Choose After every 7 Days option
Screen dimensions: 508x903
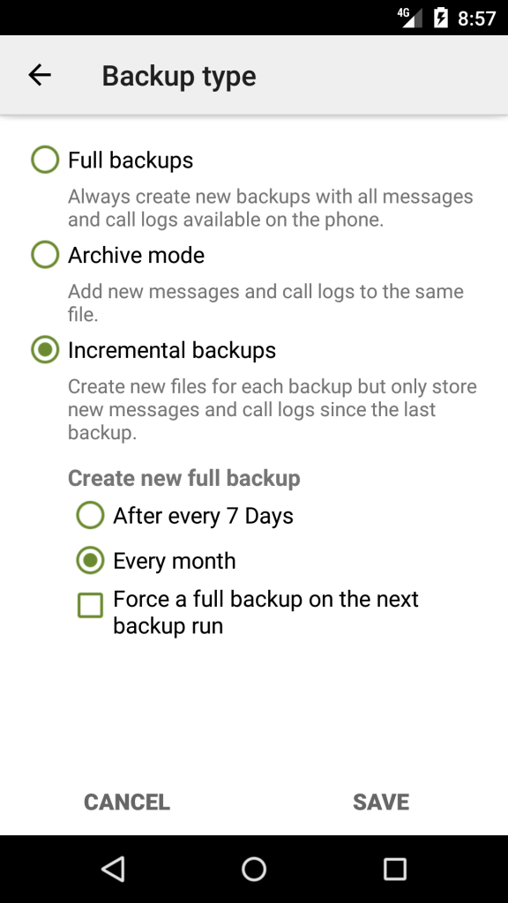[x=91, y=515]
